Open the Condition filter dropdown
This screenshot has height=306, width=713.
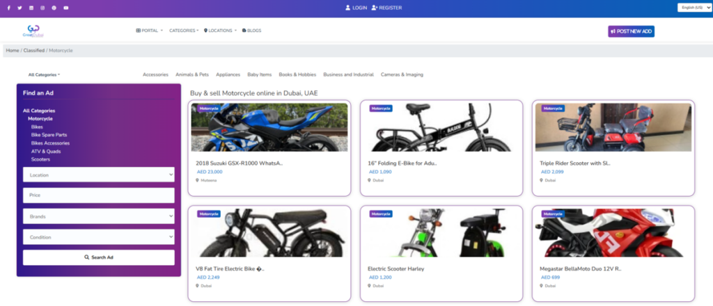pyautogui.click(x=99, y=237)
